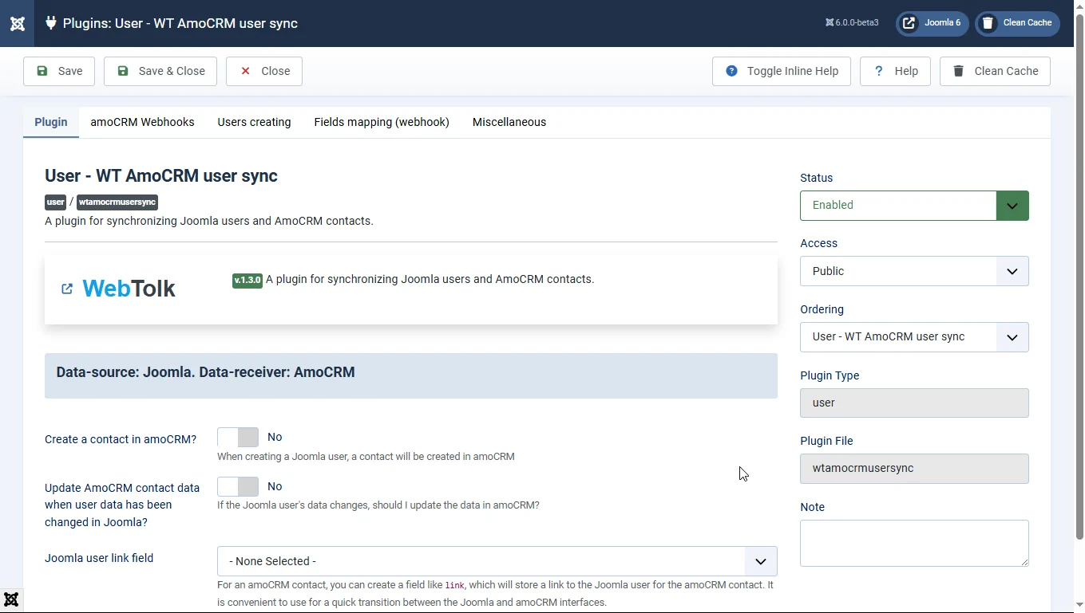The width and height of the screenshot is (1085, 613).
Task: Click the question mark icon on Toggle Inline Help
Action: 731,71
